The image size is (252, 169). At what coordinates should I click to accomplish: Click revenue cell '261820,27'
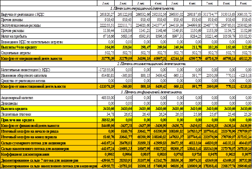coord(106,15)
